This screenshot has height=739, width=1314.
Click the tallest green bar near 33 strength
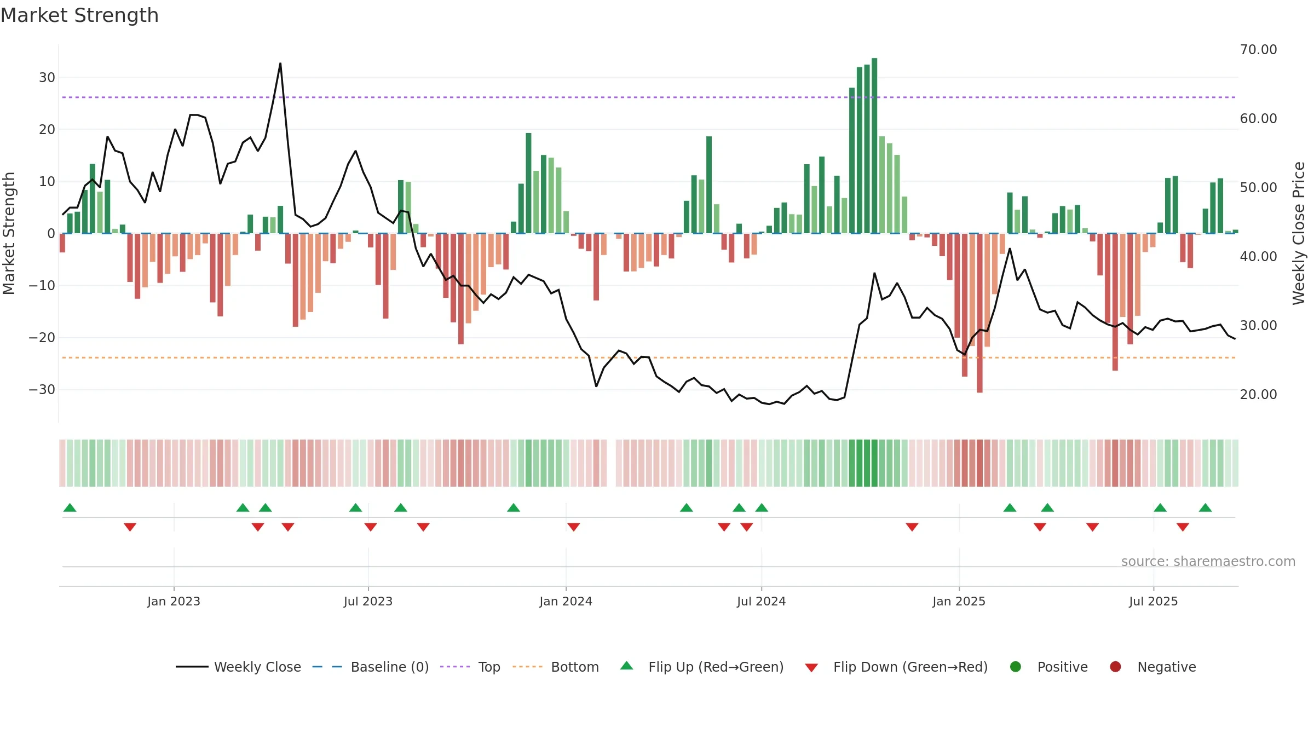pyautogui.click(x=874, y=146)
